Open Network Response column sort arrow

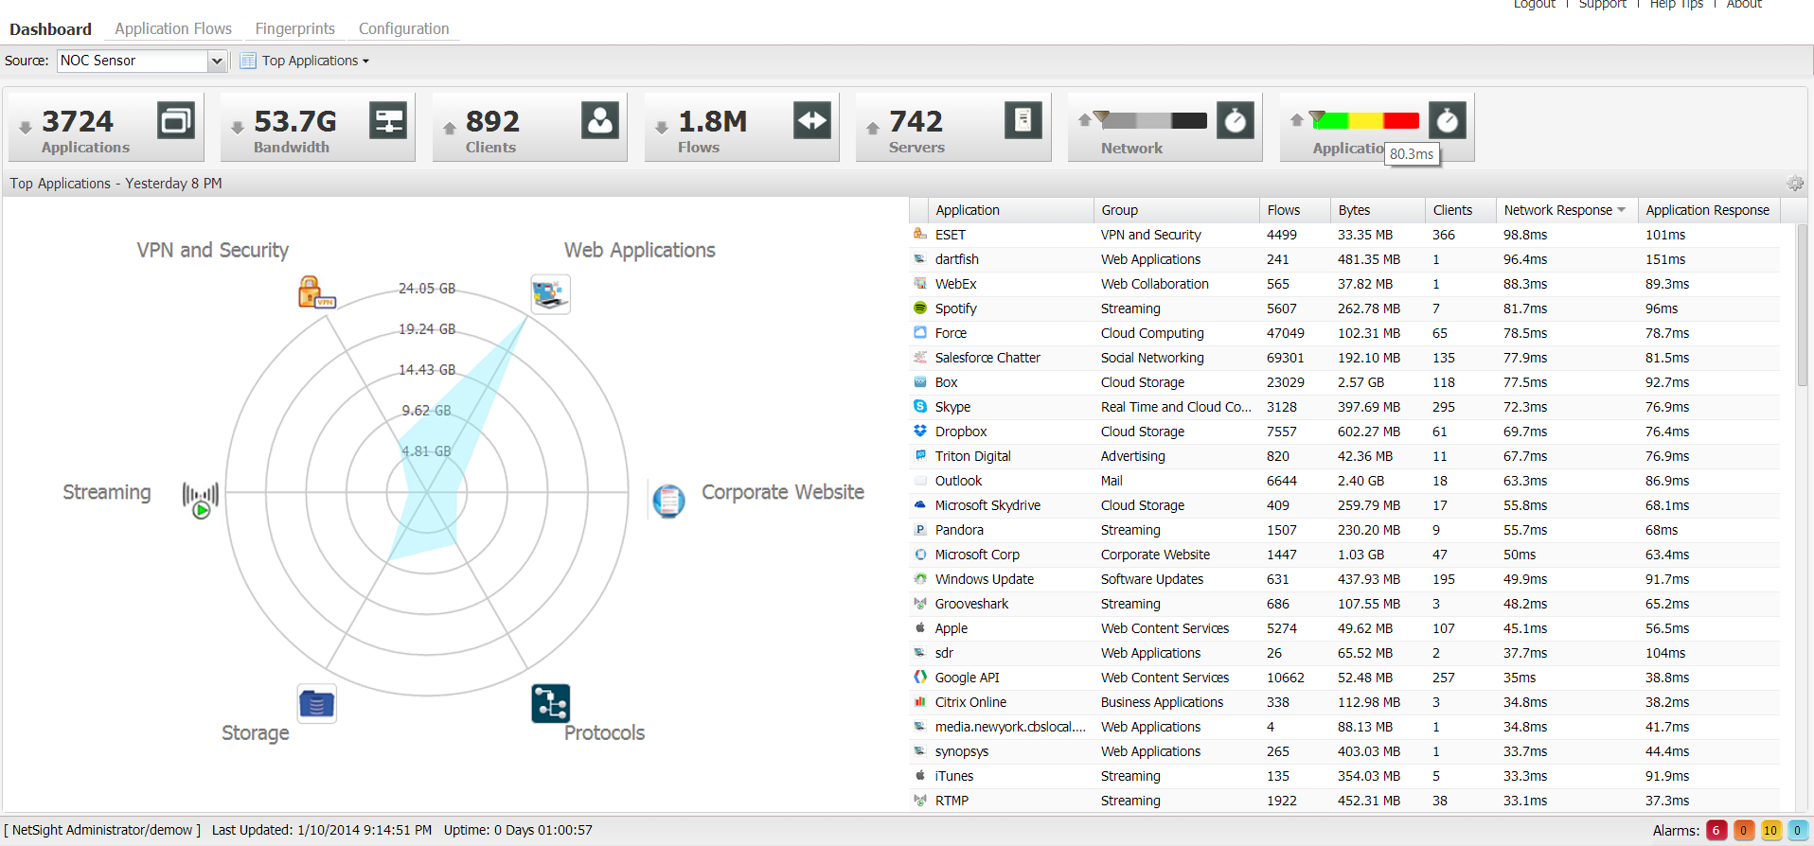(1622, 210)
